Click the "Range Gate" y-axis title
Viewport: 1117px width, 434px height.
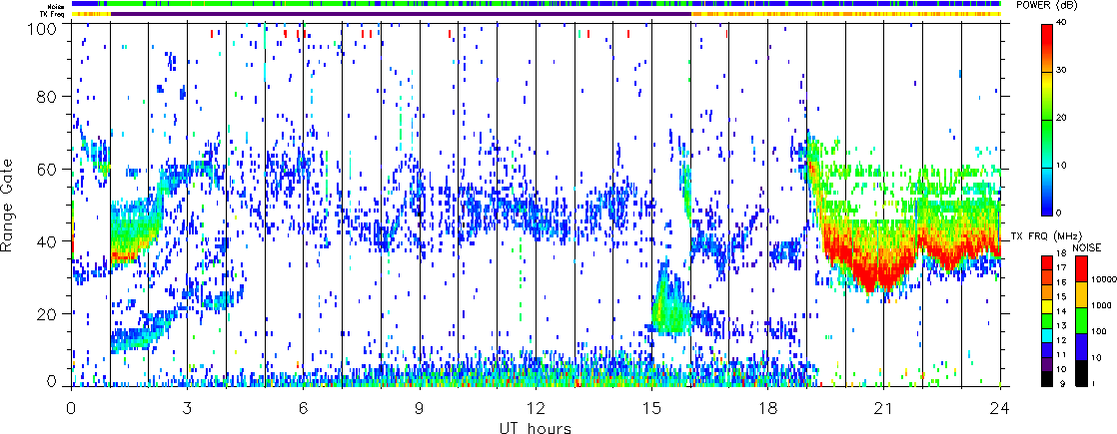coord(9,207)
